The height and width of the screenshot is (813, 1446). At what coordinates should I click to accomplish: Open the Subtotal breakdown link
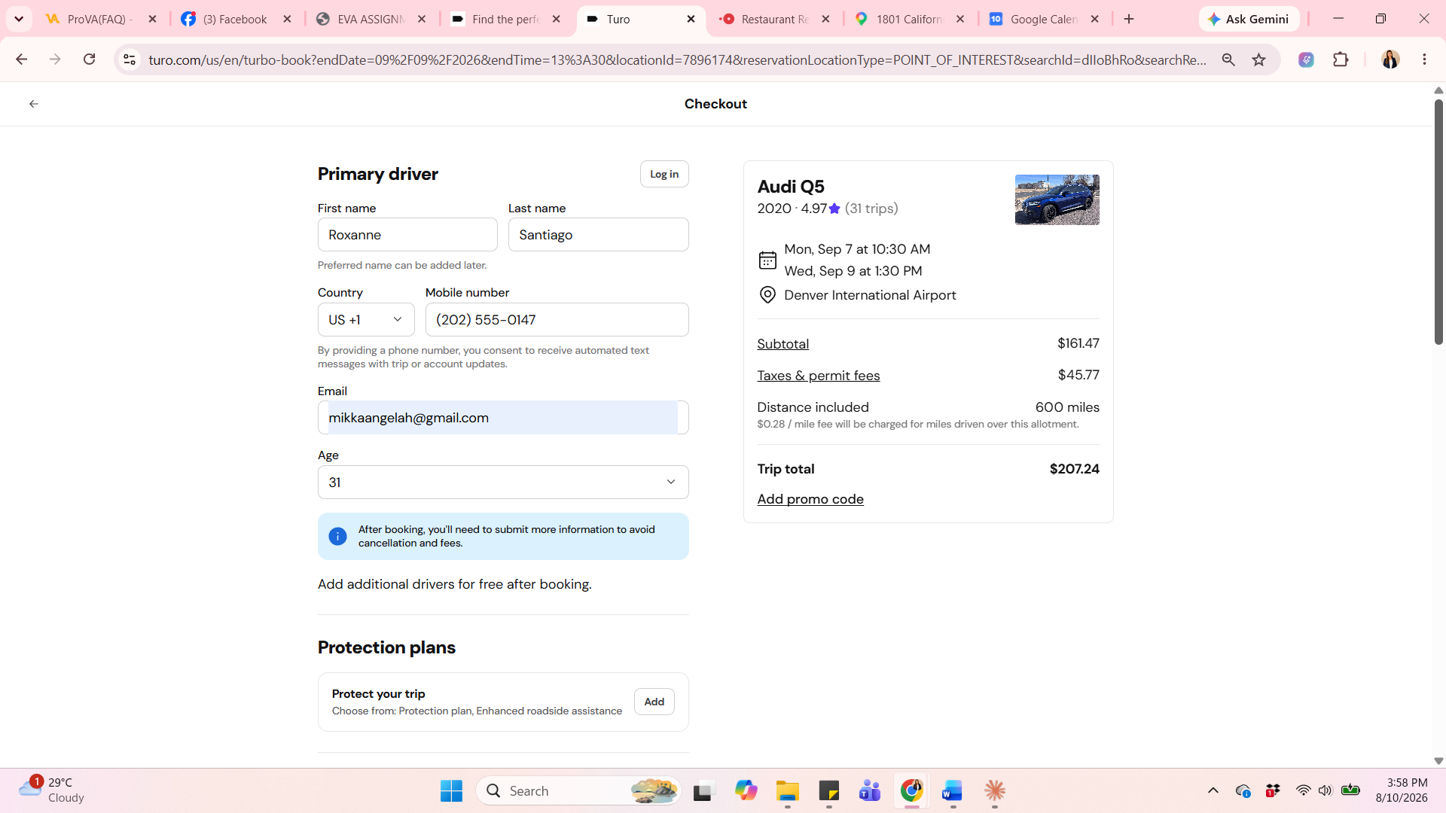(x=782, y=344)
